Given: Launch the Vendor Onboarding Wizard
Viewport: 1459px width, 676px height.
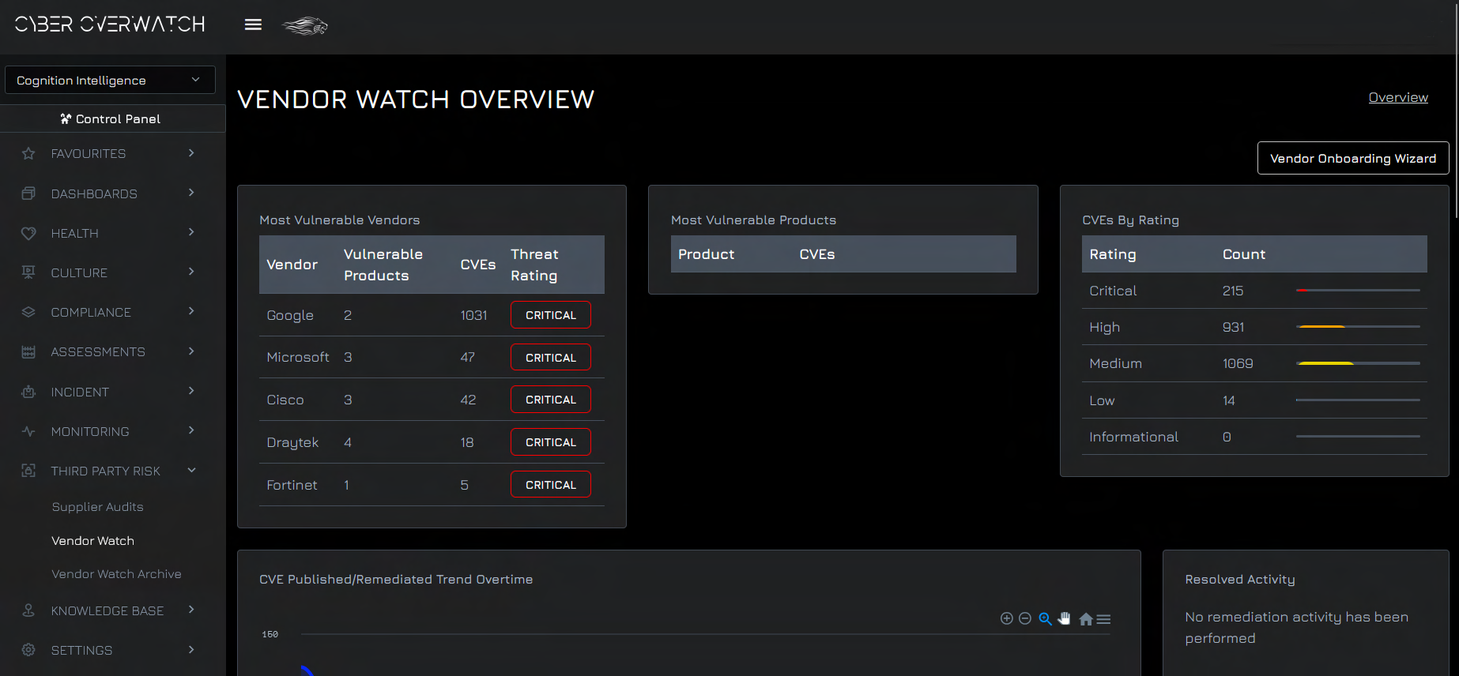Looking at the screenshot, I should [1353, 158].
